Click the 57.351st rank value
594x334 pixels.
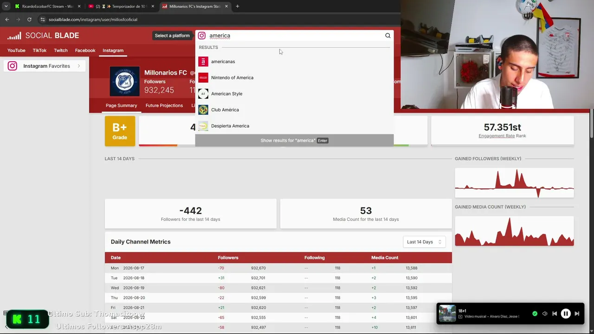point(502,127)
